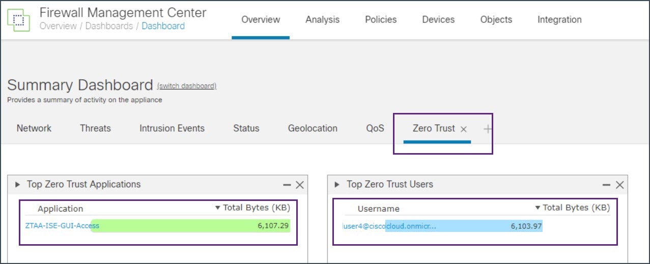This screenshot has width=650, height=264.
Task: Minimize the Top Zero Trust Users widget
Action: pyautogui.click(x=606, y=185)
